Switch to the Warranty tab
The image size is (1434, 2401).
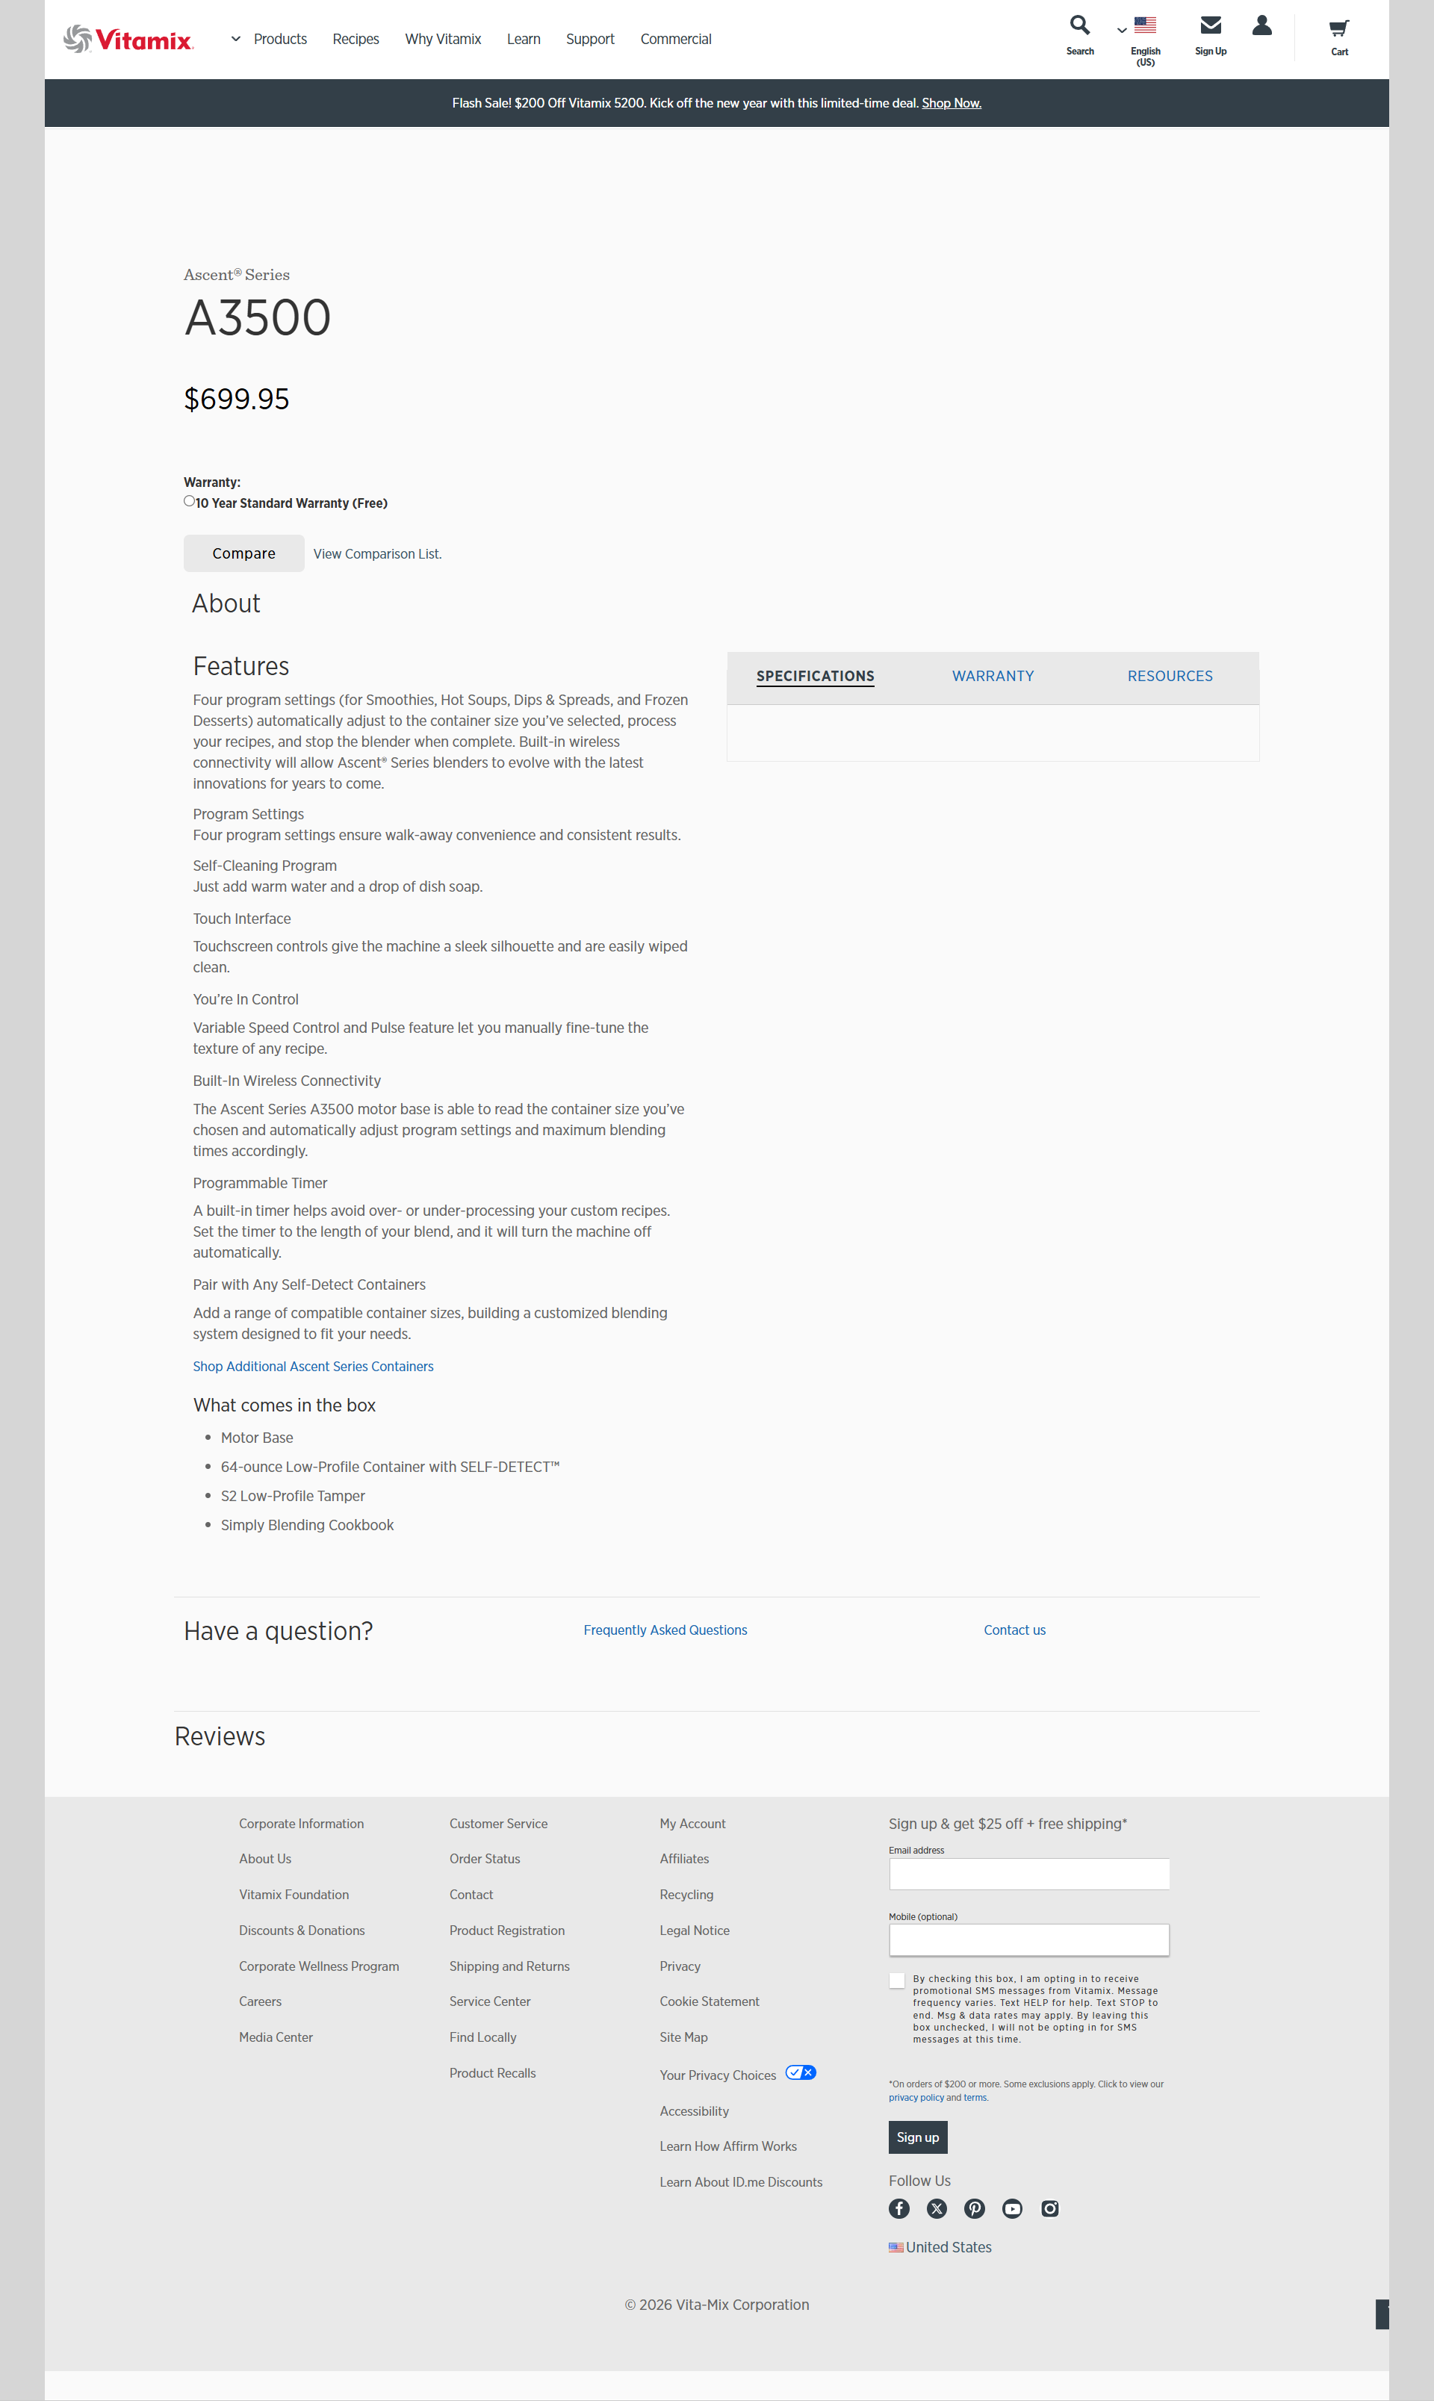coord(993,677)
